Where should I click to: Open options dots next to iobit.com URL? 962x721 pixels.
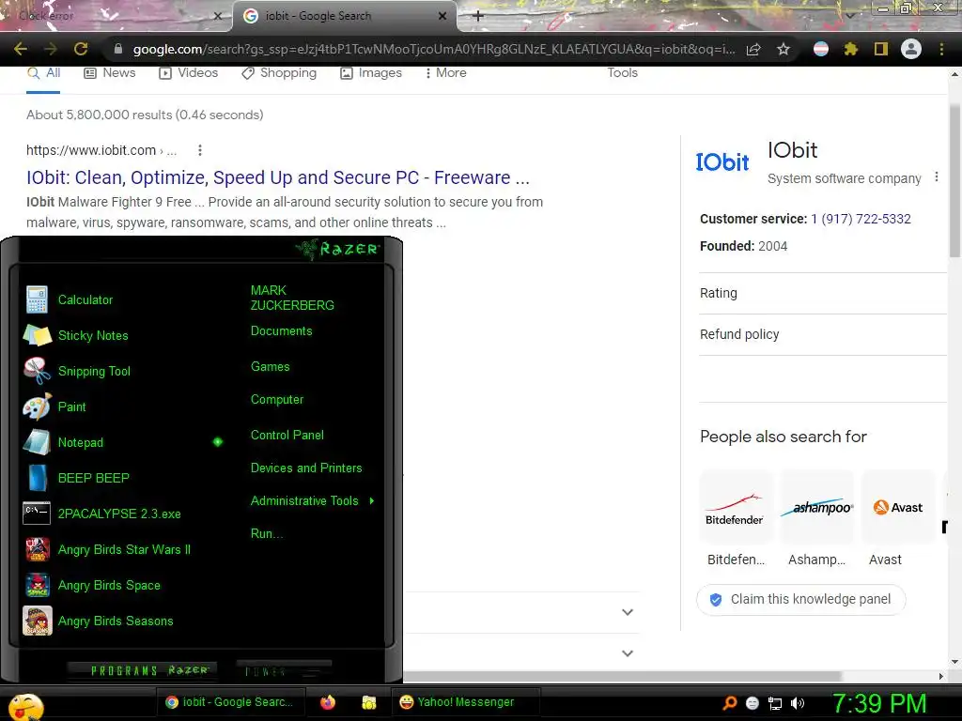pos(200,150)
